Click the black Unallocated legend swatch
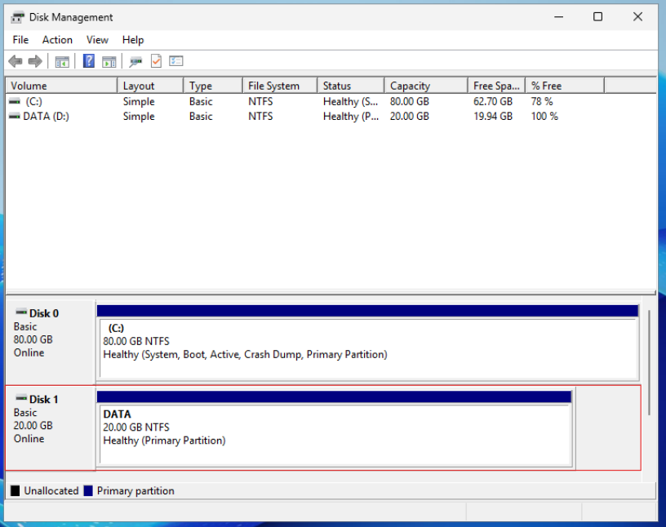 click(x=16, y=491)
